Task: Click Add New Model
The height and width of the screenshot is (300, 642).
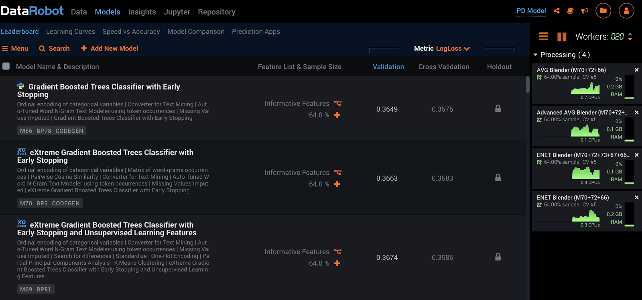Action: point(110,49)
